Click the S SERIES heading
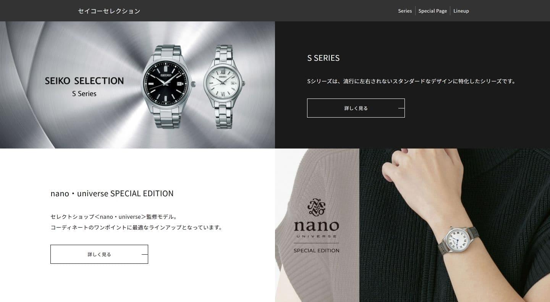 coord(324,58)
